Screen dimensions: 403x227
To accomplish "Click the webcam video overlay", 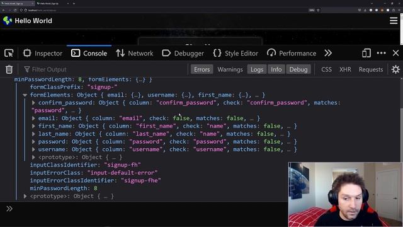I will (345, 194).
